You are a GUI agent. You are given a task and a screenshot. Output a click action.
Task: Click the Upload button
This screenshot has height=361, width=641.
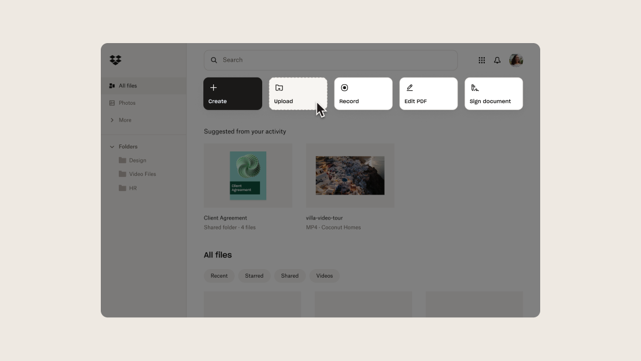pos(298,94)
